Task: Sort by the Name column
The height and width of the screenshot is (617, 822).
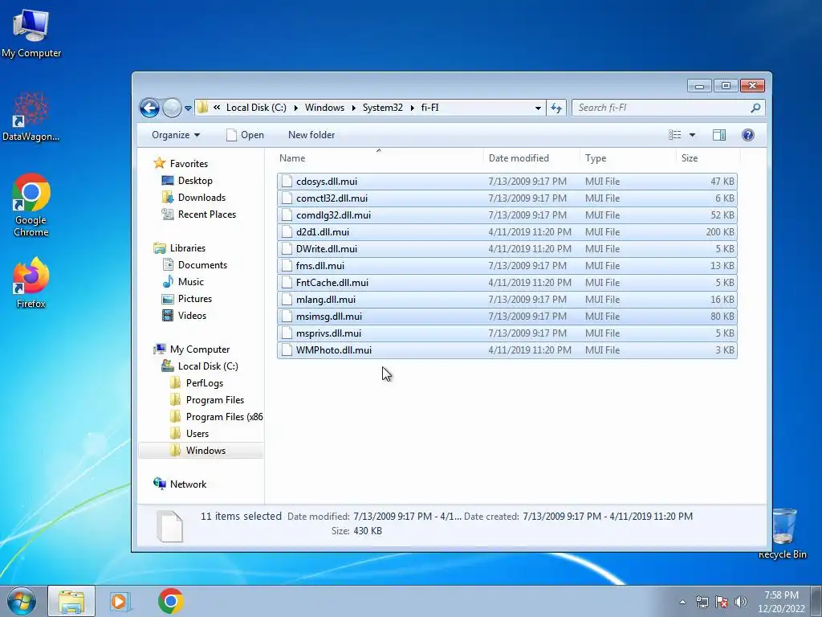Action: point(379,158)
